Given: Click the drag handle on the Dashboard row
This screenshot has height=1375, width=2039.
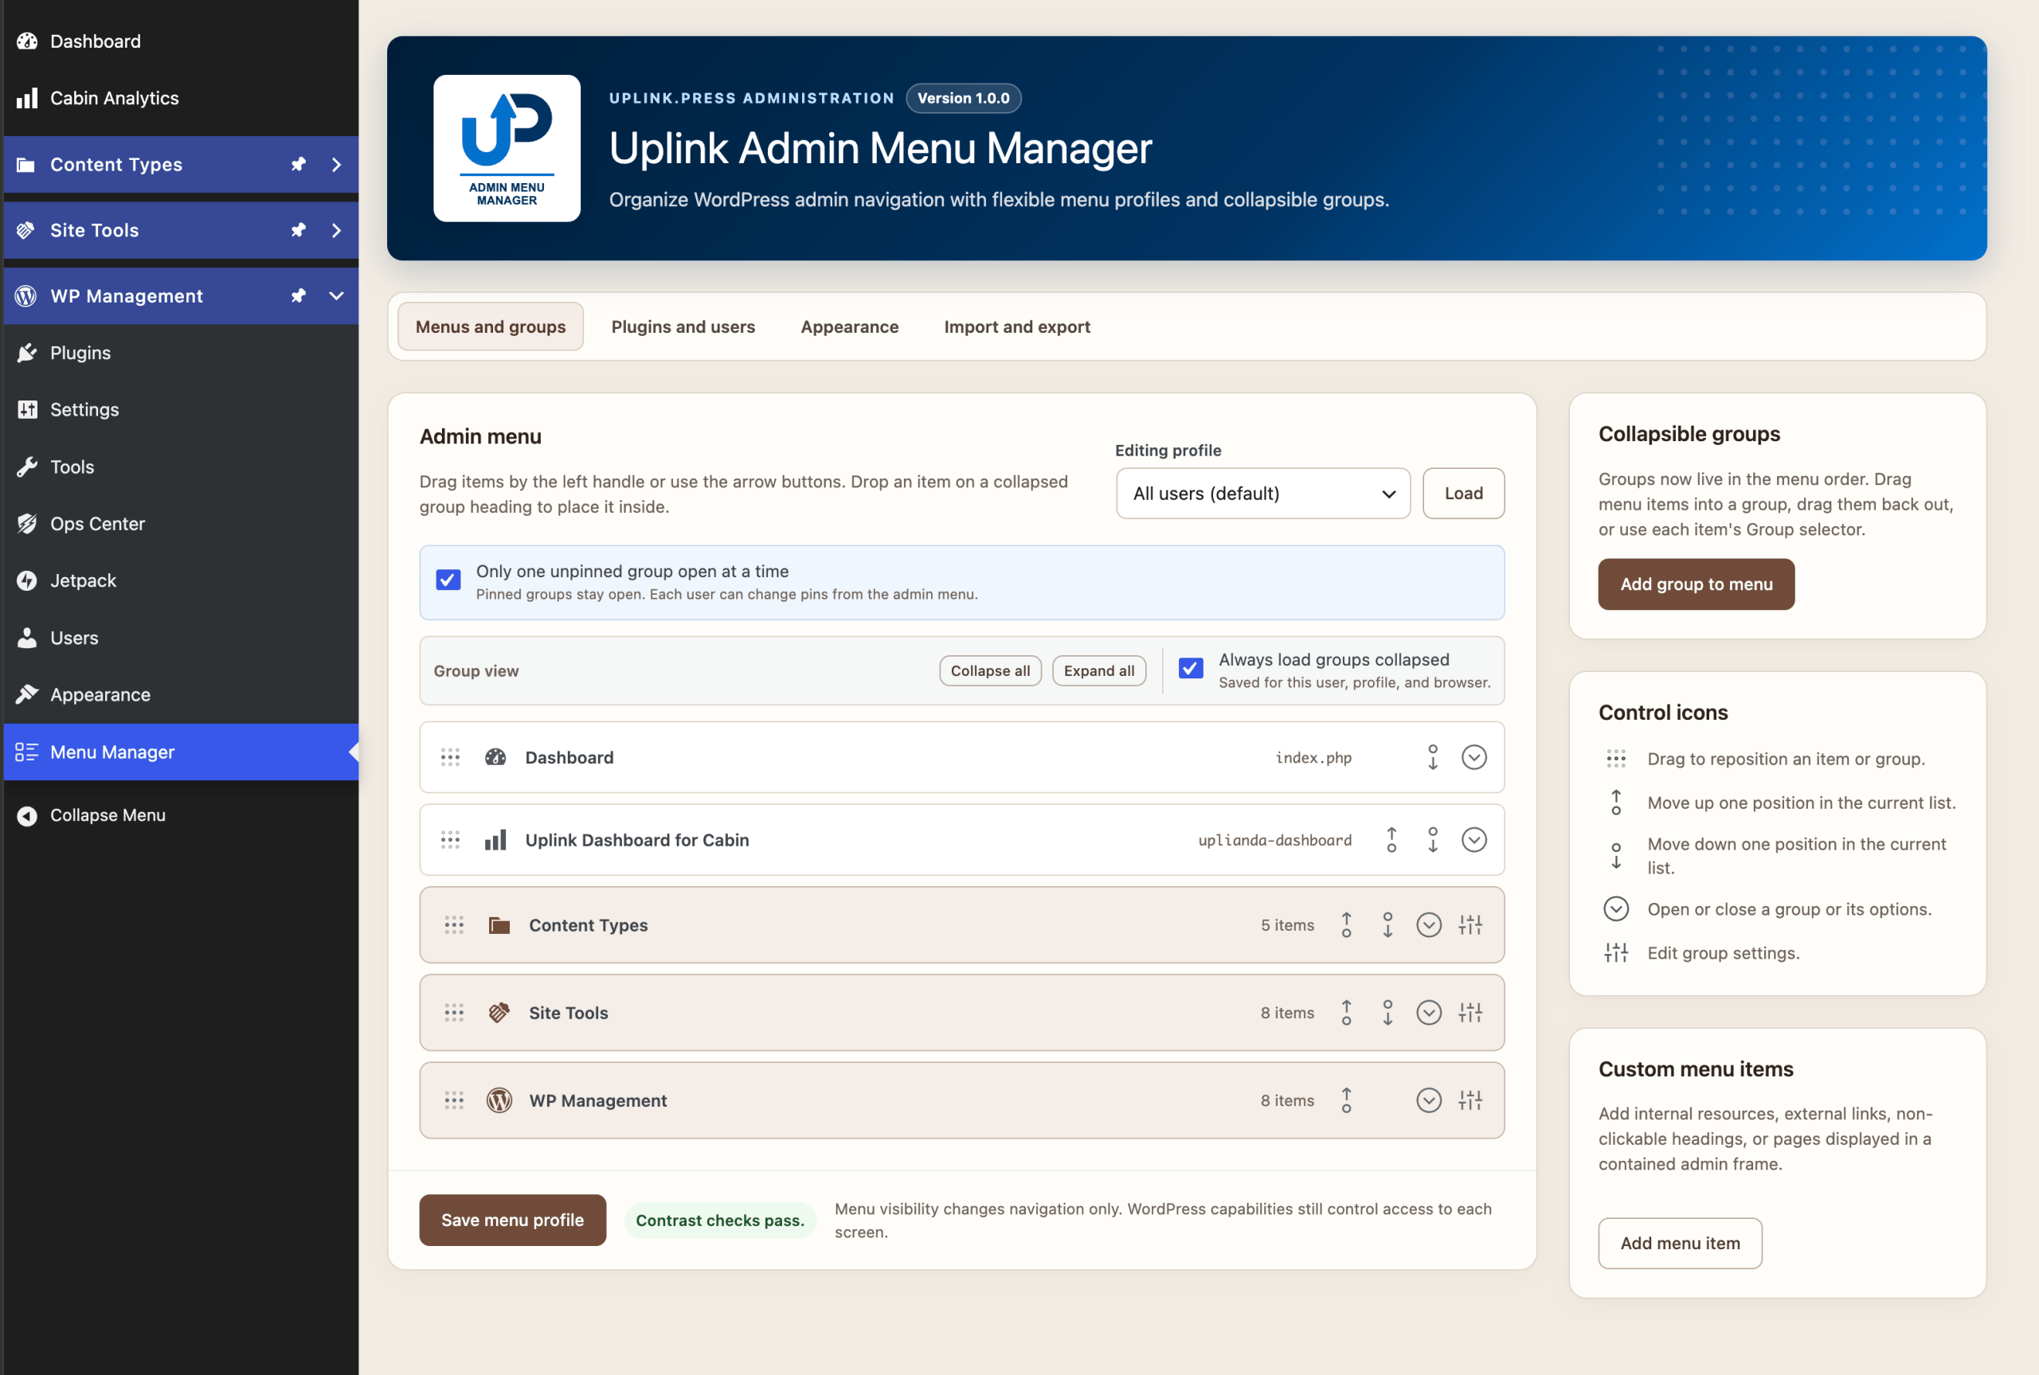Looking at the screenshot, I should click(x=450, y=758).
